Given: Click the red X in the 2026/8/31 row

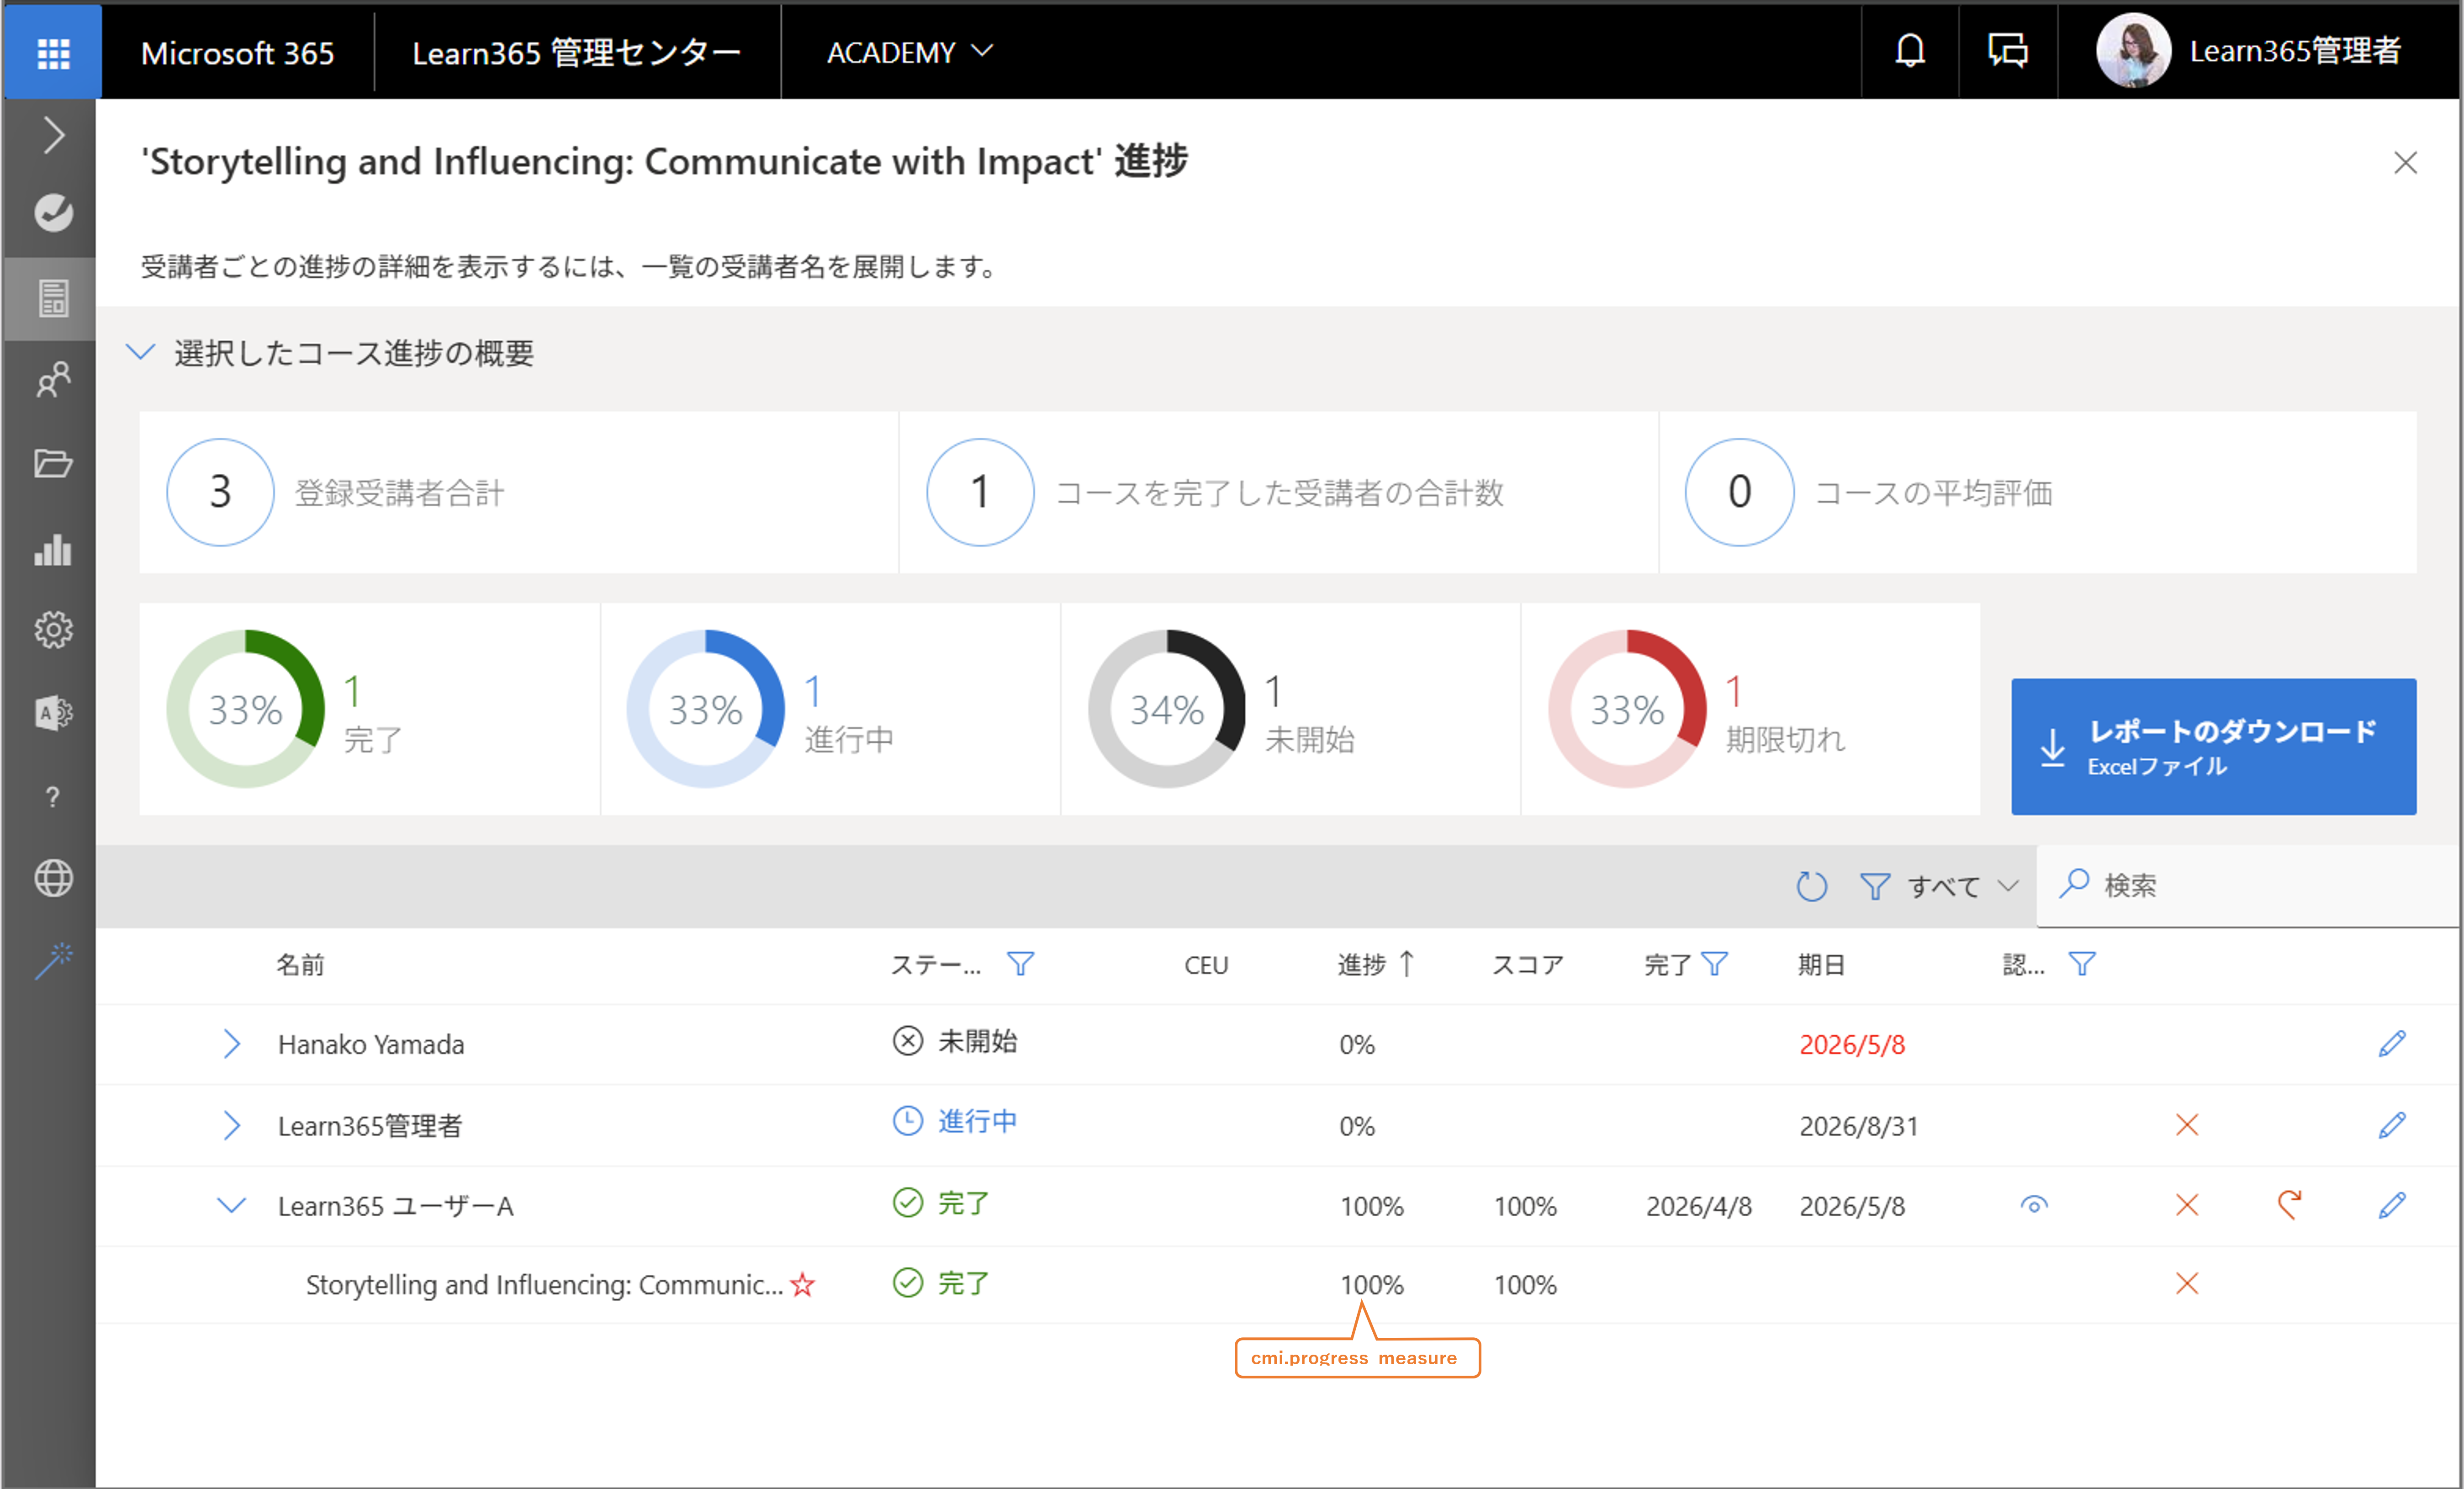Looking at the screenshot, I should click(x=2187, y=1125).
